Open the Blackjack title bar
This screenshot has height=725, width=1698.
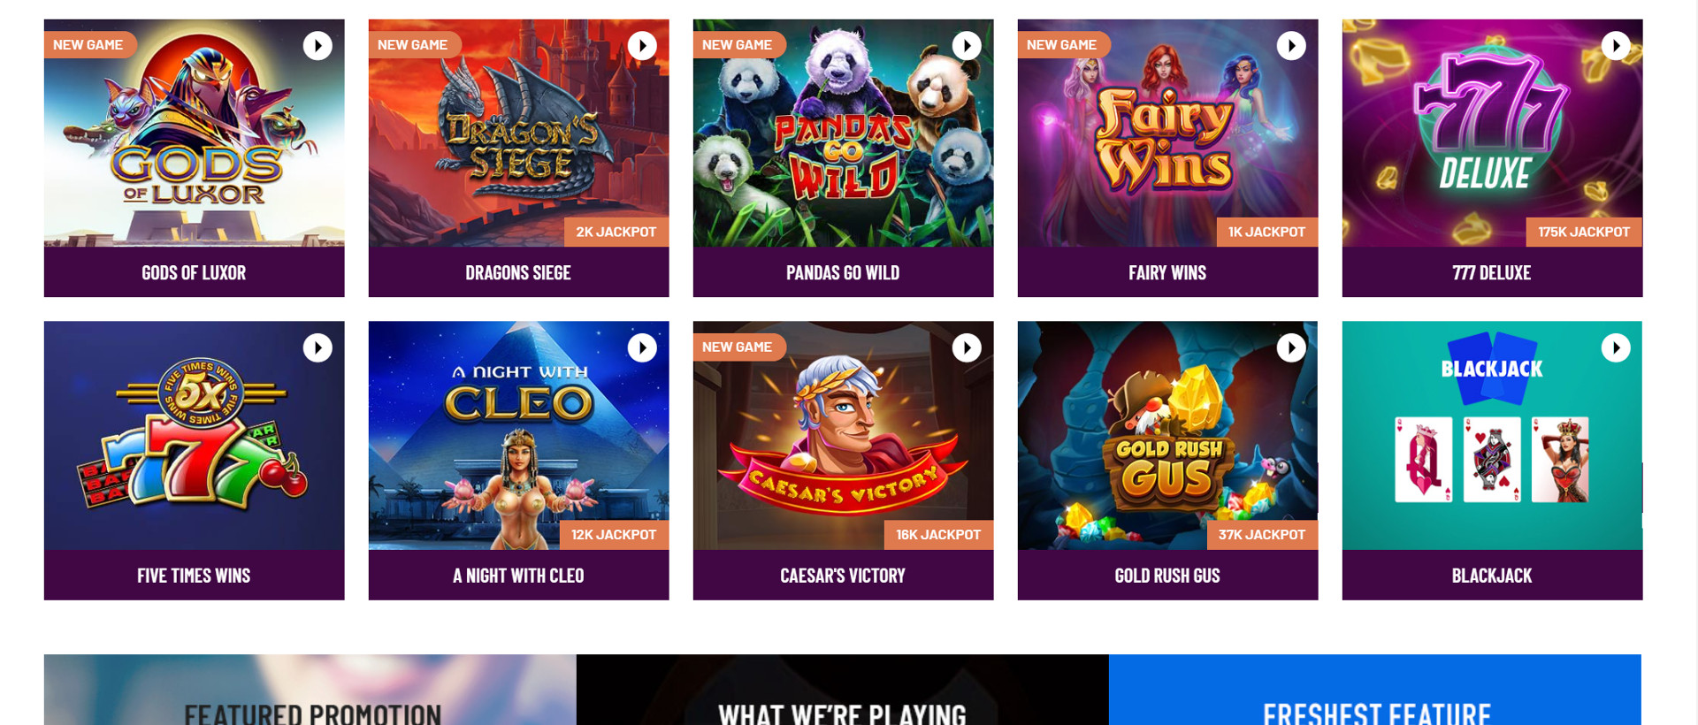click(x=1492, y=576)
